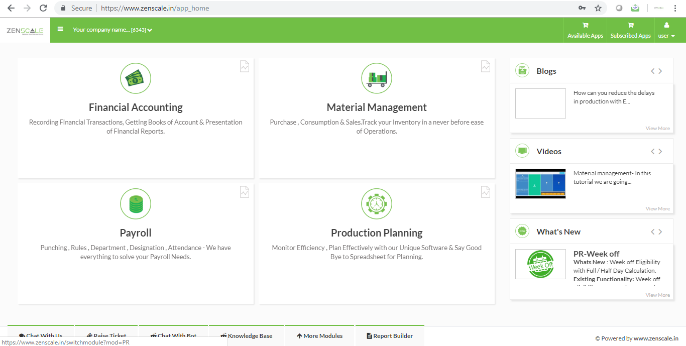Click the Financial Accounting money icon
686x346 pixels.
coord(136,78)
